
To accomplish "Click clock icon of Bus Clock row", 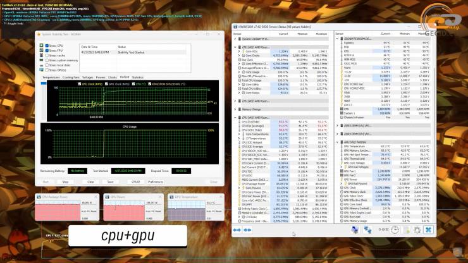I will [240, 59].
